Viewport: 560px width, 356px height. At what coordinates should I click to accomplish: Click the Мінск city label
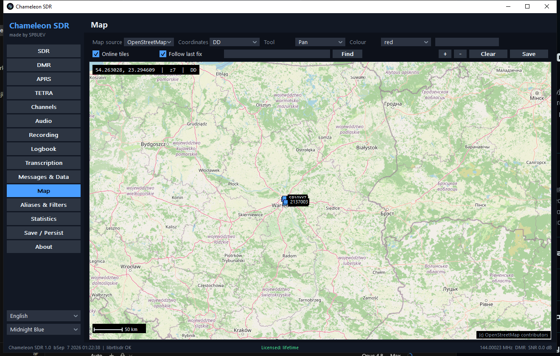tap(537, 98)
